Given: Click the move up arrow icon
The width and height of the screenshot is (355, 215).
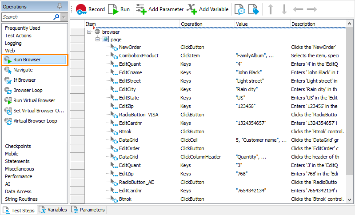Looking at the screenshot, I should click(271, 9).
